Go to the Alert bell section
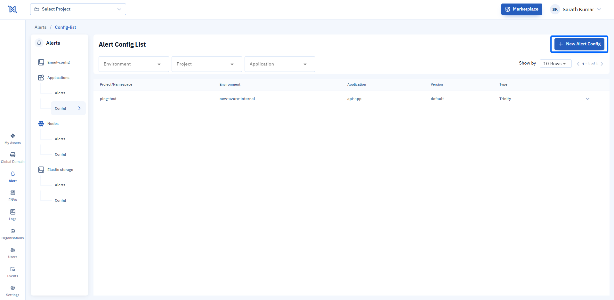Viewport: 614px width, 300px height. coord(12,177)
